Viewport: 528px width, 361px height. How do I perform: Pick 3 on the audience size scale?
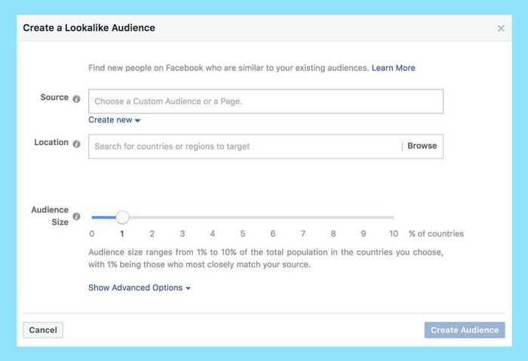point(183,218)
